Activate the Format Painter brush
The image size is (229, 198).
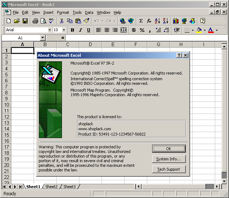86,21
